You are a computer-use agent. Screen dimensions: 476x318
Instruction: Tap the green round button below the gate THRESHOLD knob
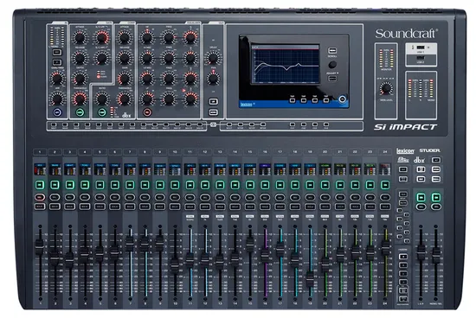coord(80,112)
